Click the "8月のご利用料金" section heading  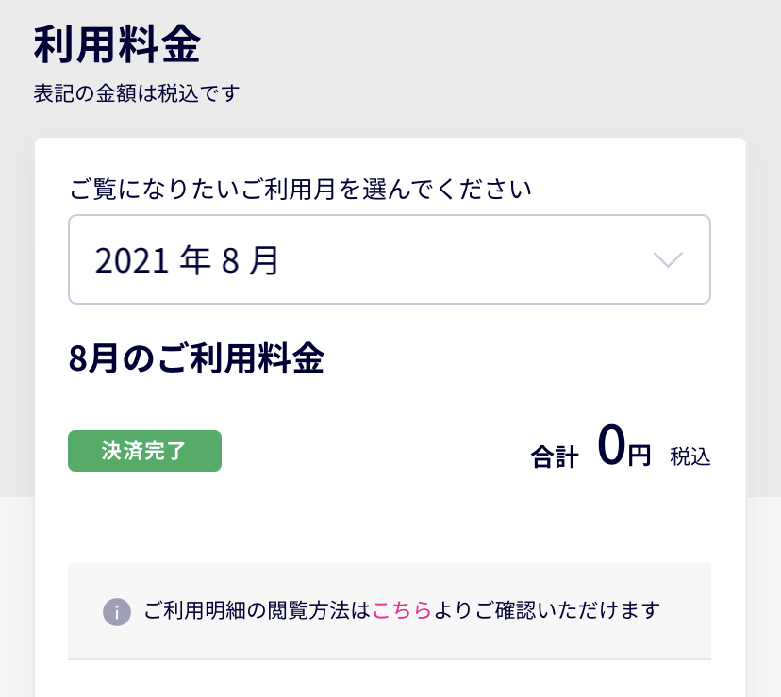click(196, 359)
